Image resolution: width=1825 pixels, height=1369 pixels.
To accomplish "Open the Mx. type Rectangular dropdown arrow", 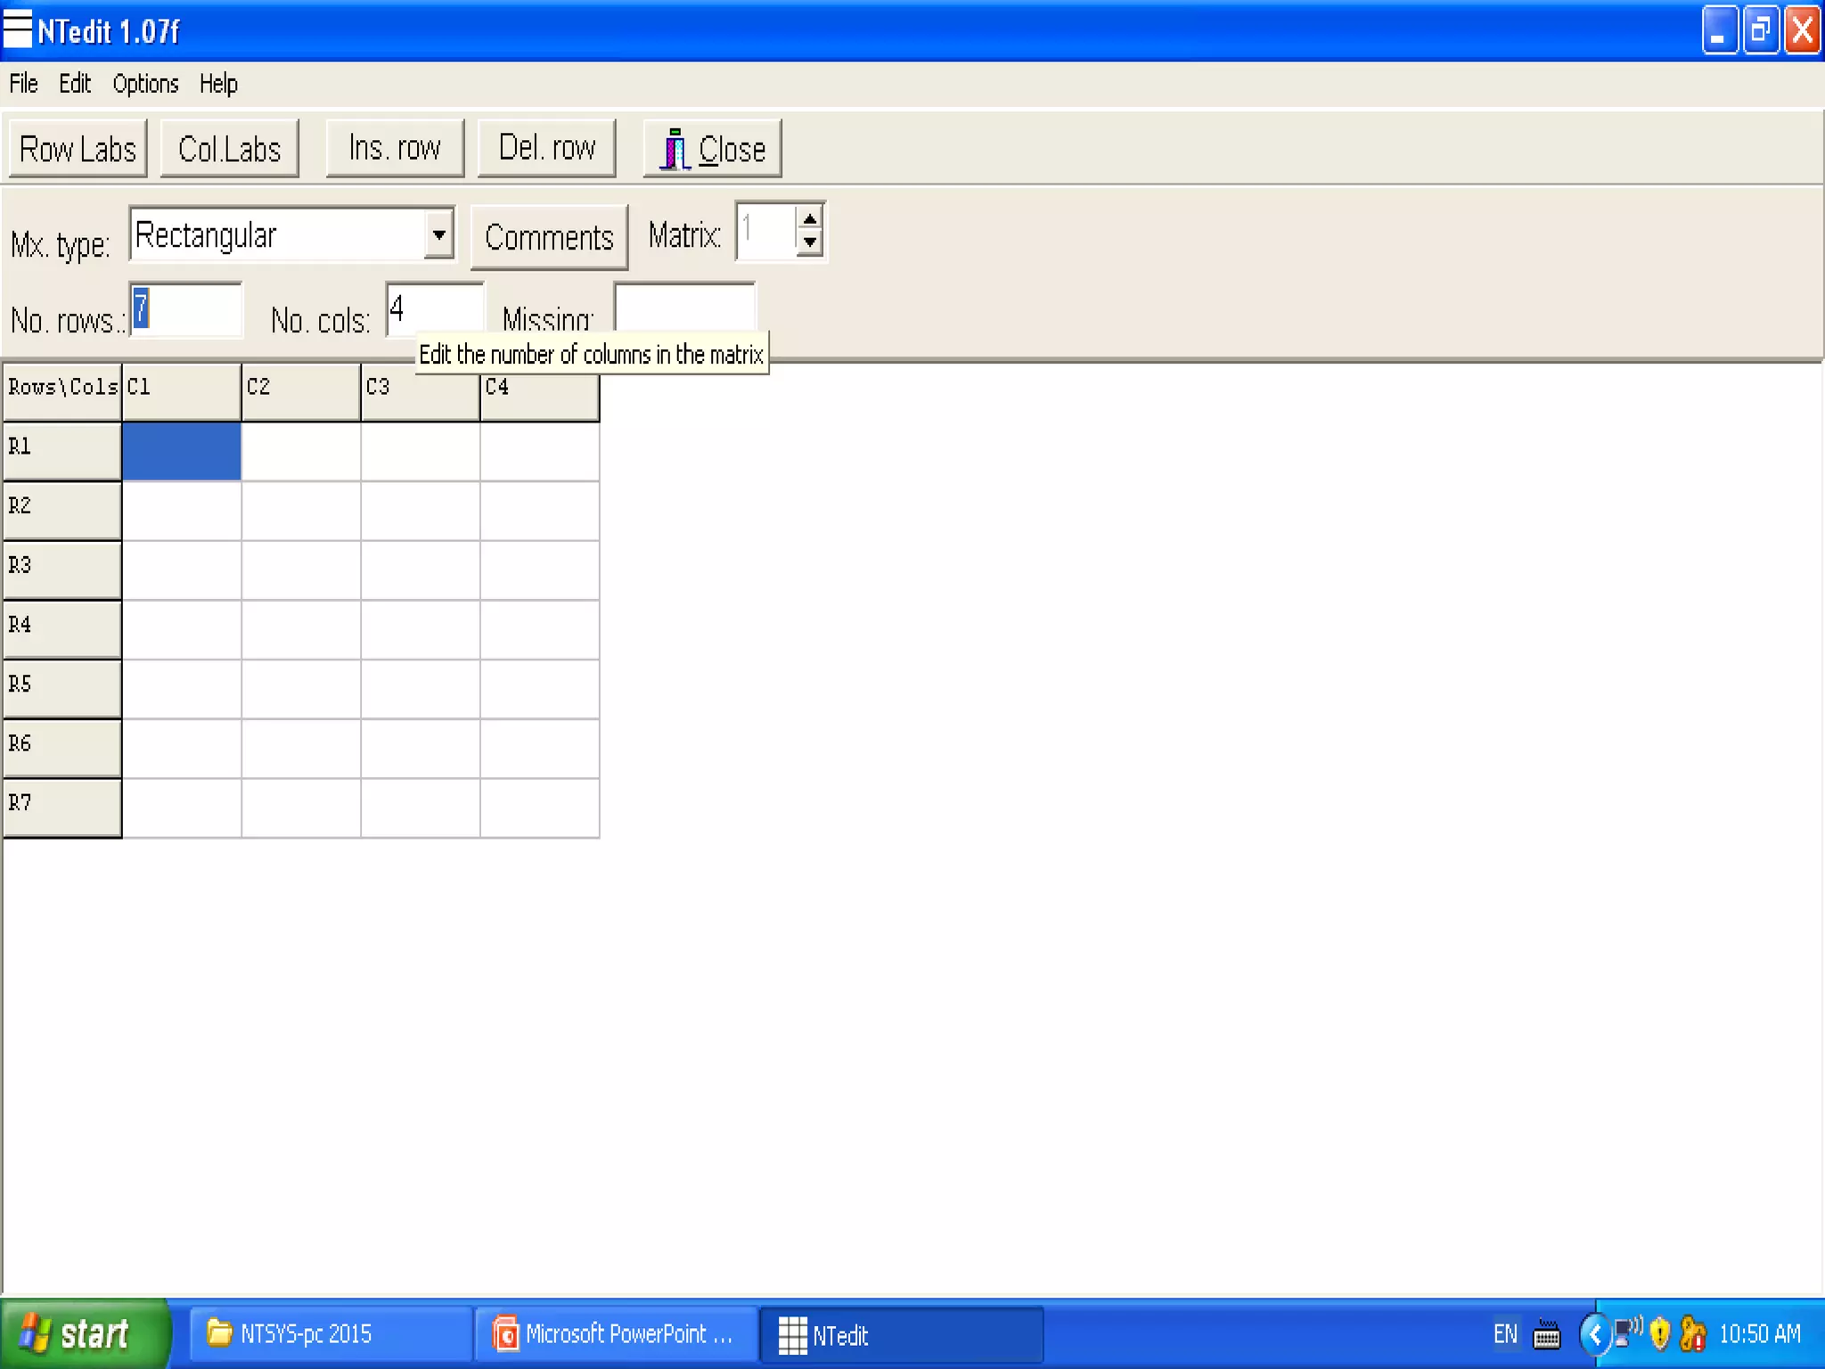I will pyautogui.click(x=438, y=235).
